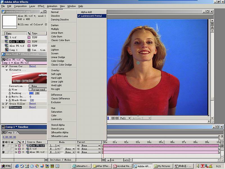Viewport: 225px width, 169px height.
Task: Select Multiply blending mode
Action: pos(55,29)
